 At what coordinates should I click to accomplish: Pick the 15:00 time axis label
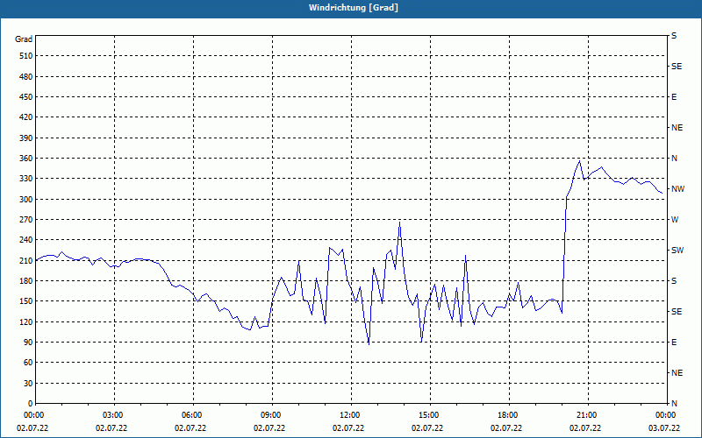click(x=428, y=415)
